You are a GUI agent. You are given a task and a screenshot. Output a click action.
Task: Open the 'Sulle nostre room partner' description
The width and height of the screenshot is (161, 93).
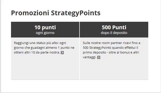[111, 50]
